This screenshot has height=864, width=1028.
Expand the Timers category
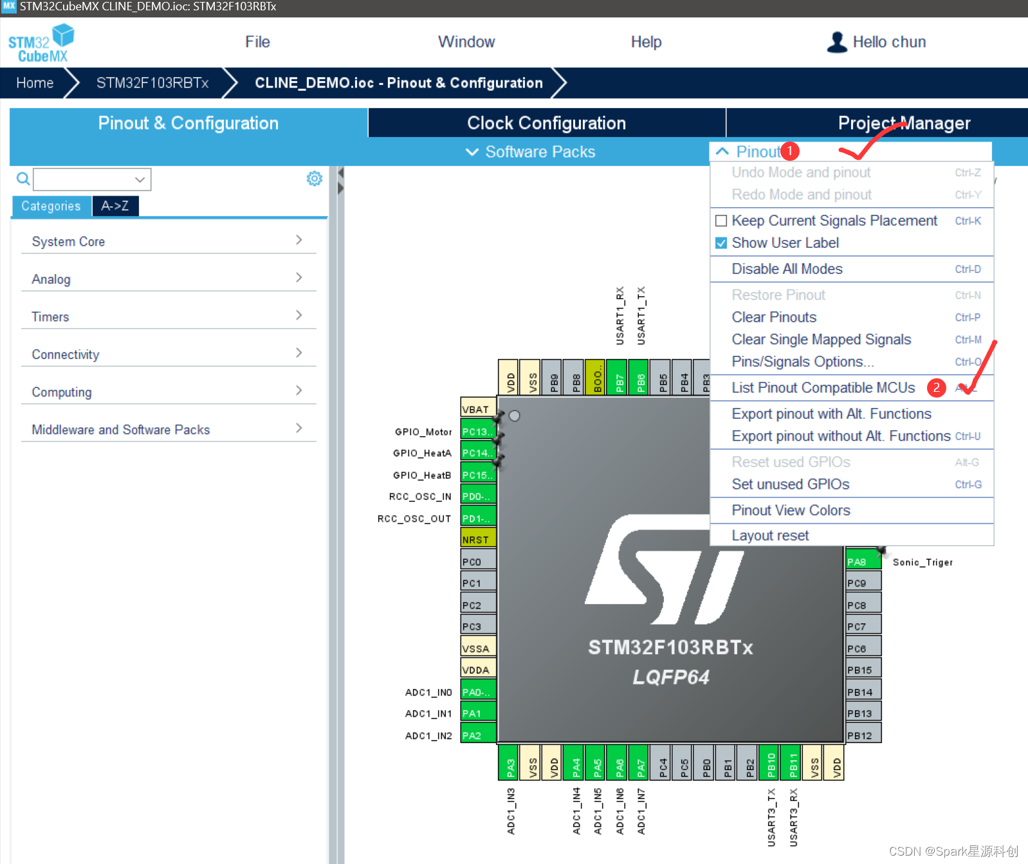pyautogui.click(x=169, y=317)
